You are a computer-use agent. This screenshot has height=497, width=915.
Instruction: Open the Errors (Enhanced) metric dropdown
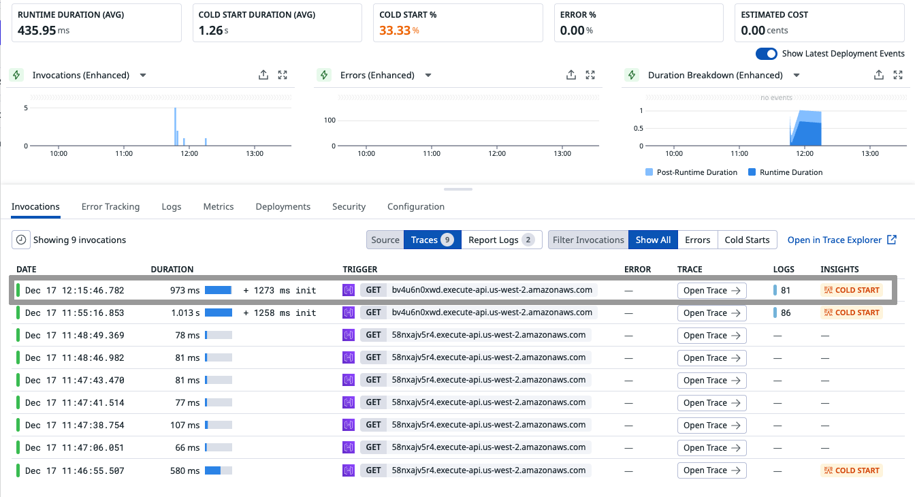point(428,75)
